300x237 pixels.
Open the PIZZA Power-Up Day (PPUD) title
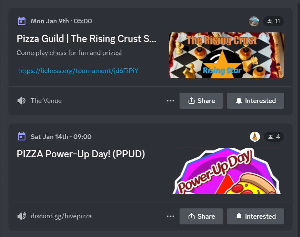[x=81, y=154]
